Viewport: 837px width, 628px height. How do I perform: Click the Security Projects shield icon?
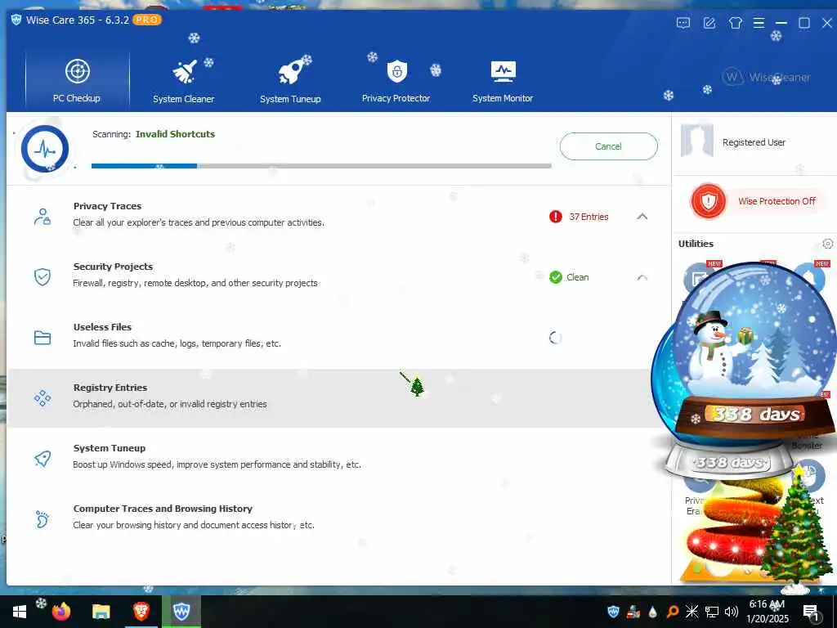[43, 277]
